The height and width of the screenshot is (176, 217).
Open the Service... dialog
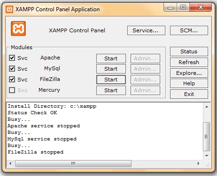[x=146, y=30]
